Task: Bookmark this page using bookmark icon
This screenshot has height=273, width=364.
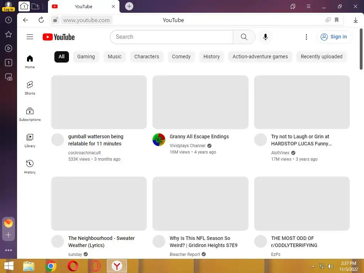Action: coord(337,20)
